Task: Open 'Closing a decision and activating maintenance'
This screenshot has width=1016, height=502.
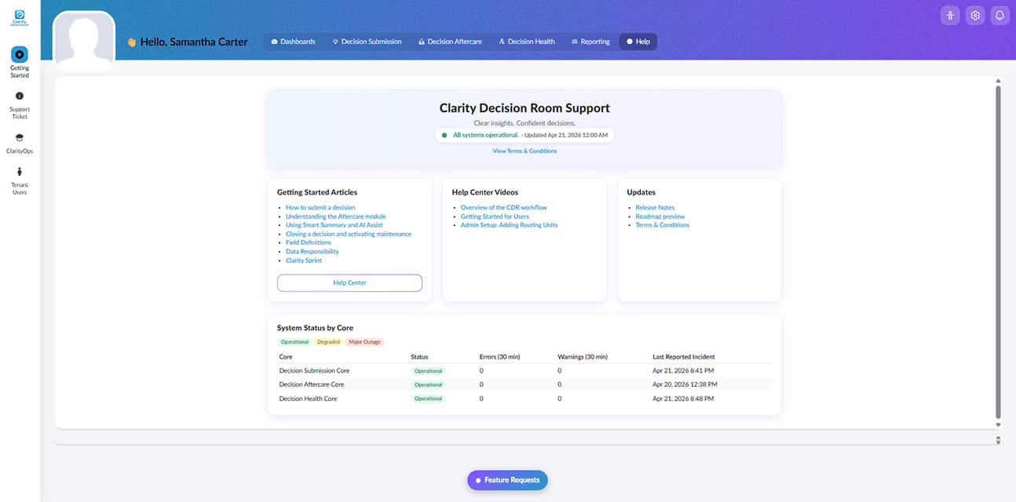Action: point(349,234)
